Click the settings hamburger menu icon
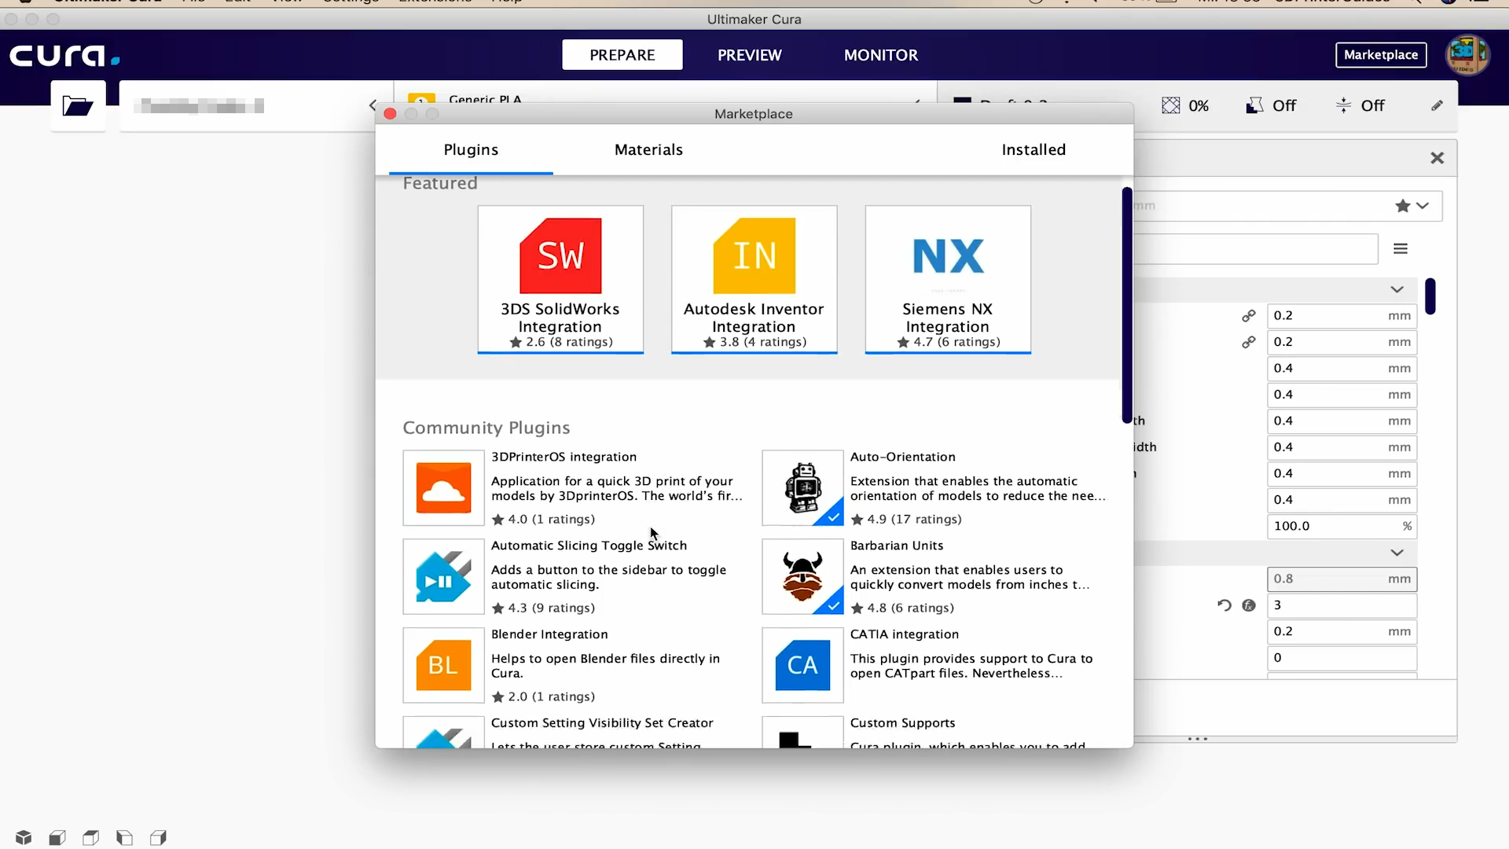The height and width of the screenshot is (849, 1509). coord(1401,248)
